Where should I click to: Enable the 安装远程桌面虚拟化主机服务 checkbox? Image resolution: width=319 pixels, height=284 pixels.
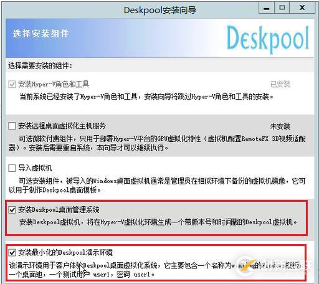12,126
